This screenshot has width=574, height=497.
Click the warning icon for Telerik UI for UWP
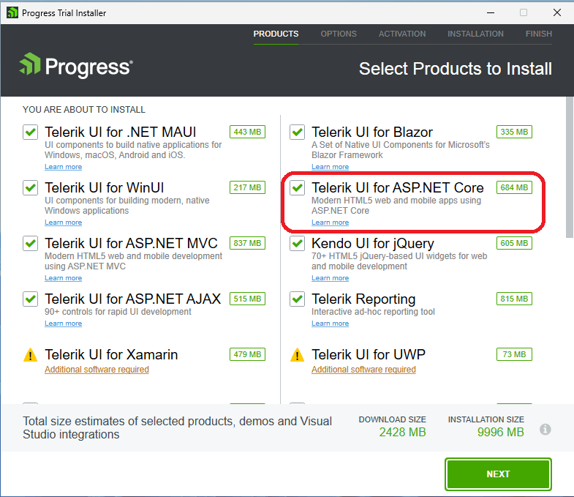click(298, 355)
